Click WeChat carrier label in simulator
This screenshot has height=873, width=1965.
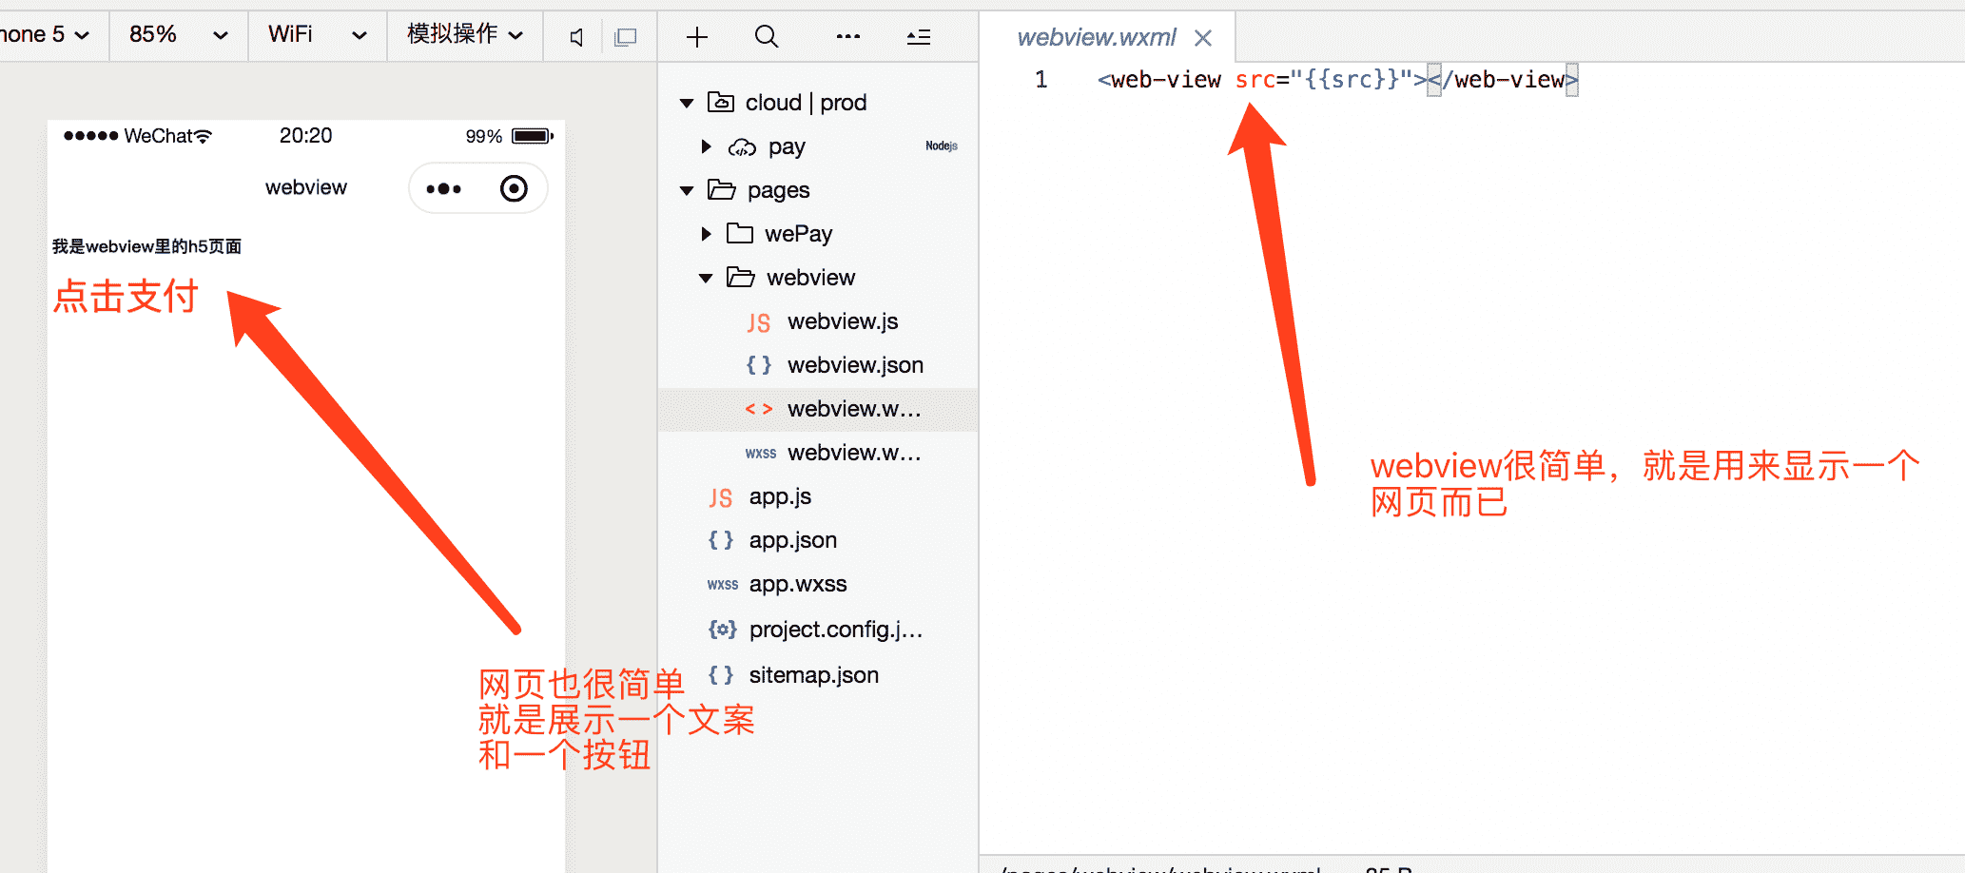(158, 136)
